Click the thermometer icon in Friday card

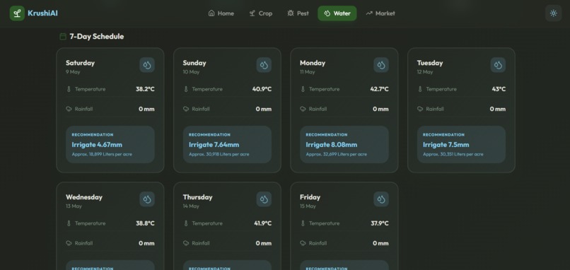(303, 223)
